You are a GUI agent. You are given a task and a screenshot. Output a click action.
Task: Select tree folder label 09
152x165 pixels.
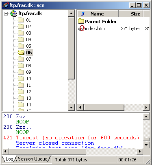(x=28, y=72)
